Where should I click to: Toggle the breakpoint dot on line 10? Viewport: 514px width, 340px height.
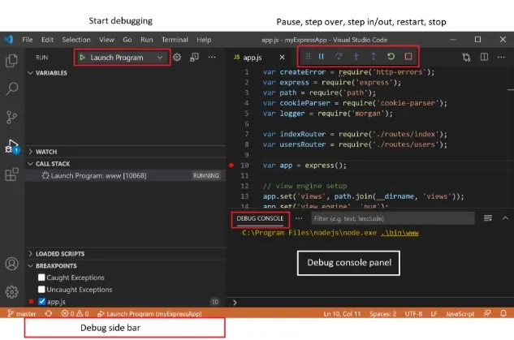(231, 165)
